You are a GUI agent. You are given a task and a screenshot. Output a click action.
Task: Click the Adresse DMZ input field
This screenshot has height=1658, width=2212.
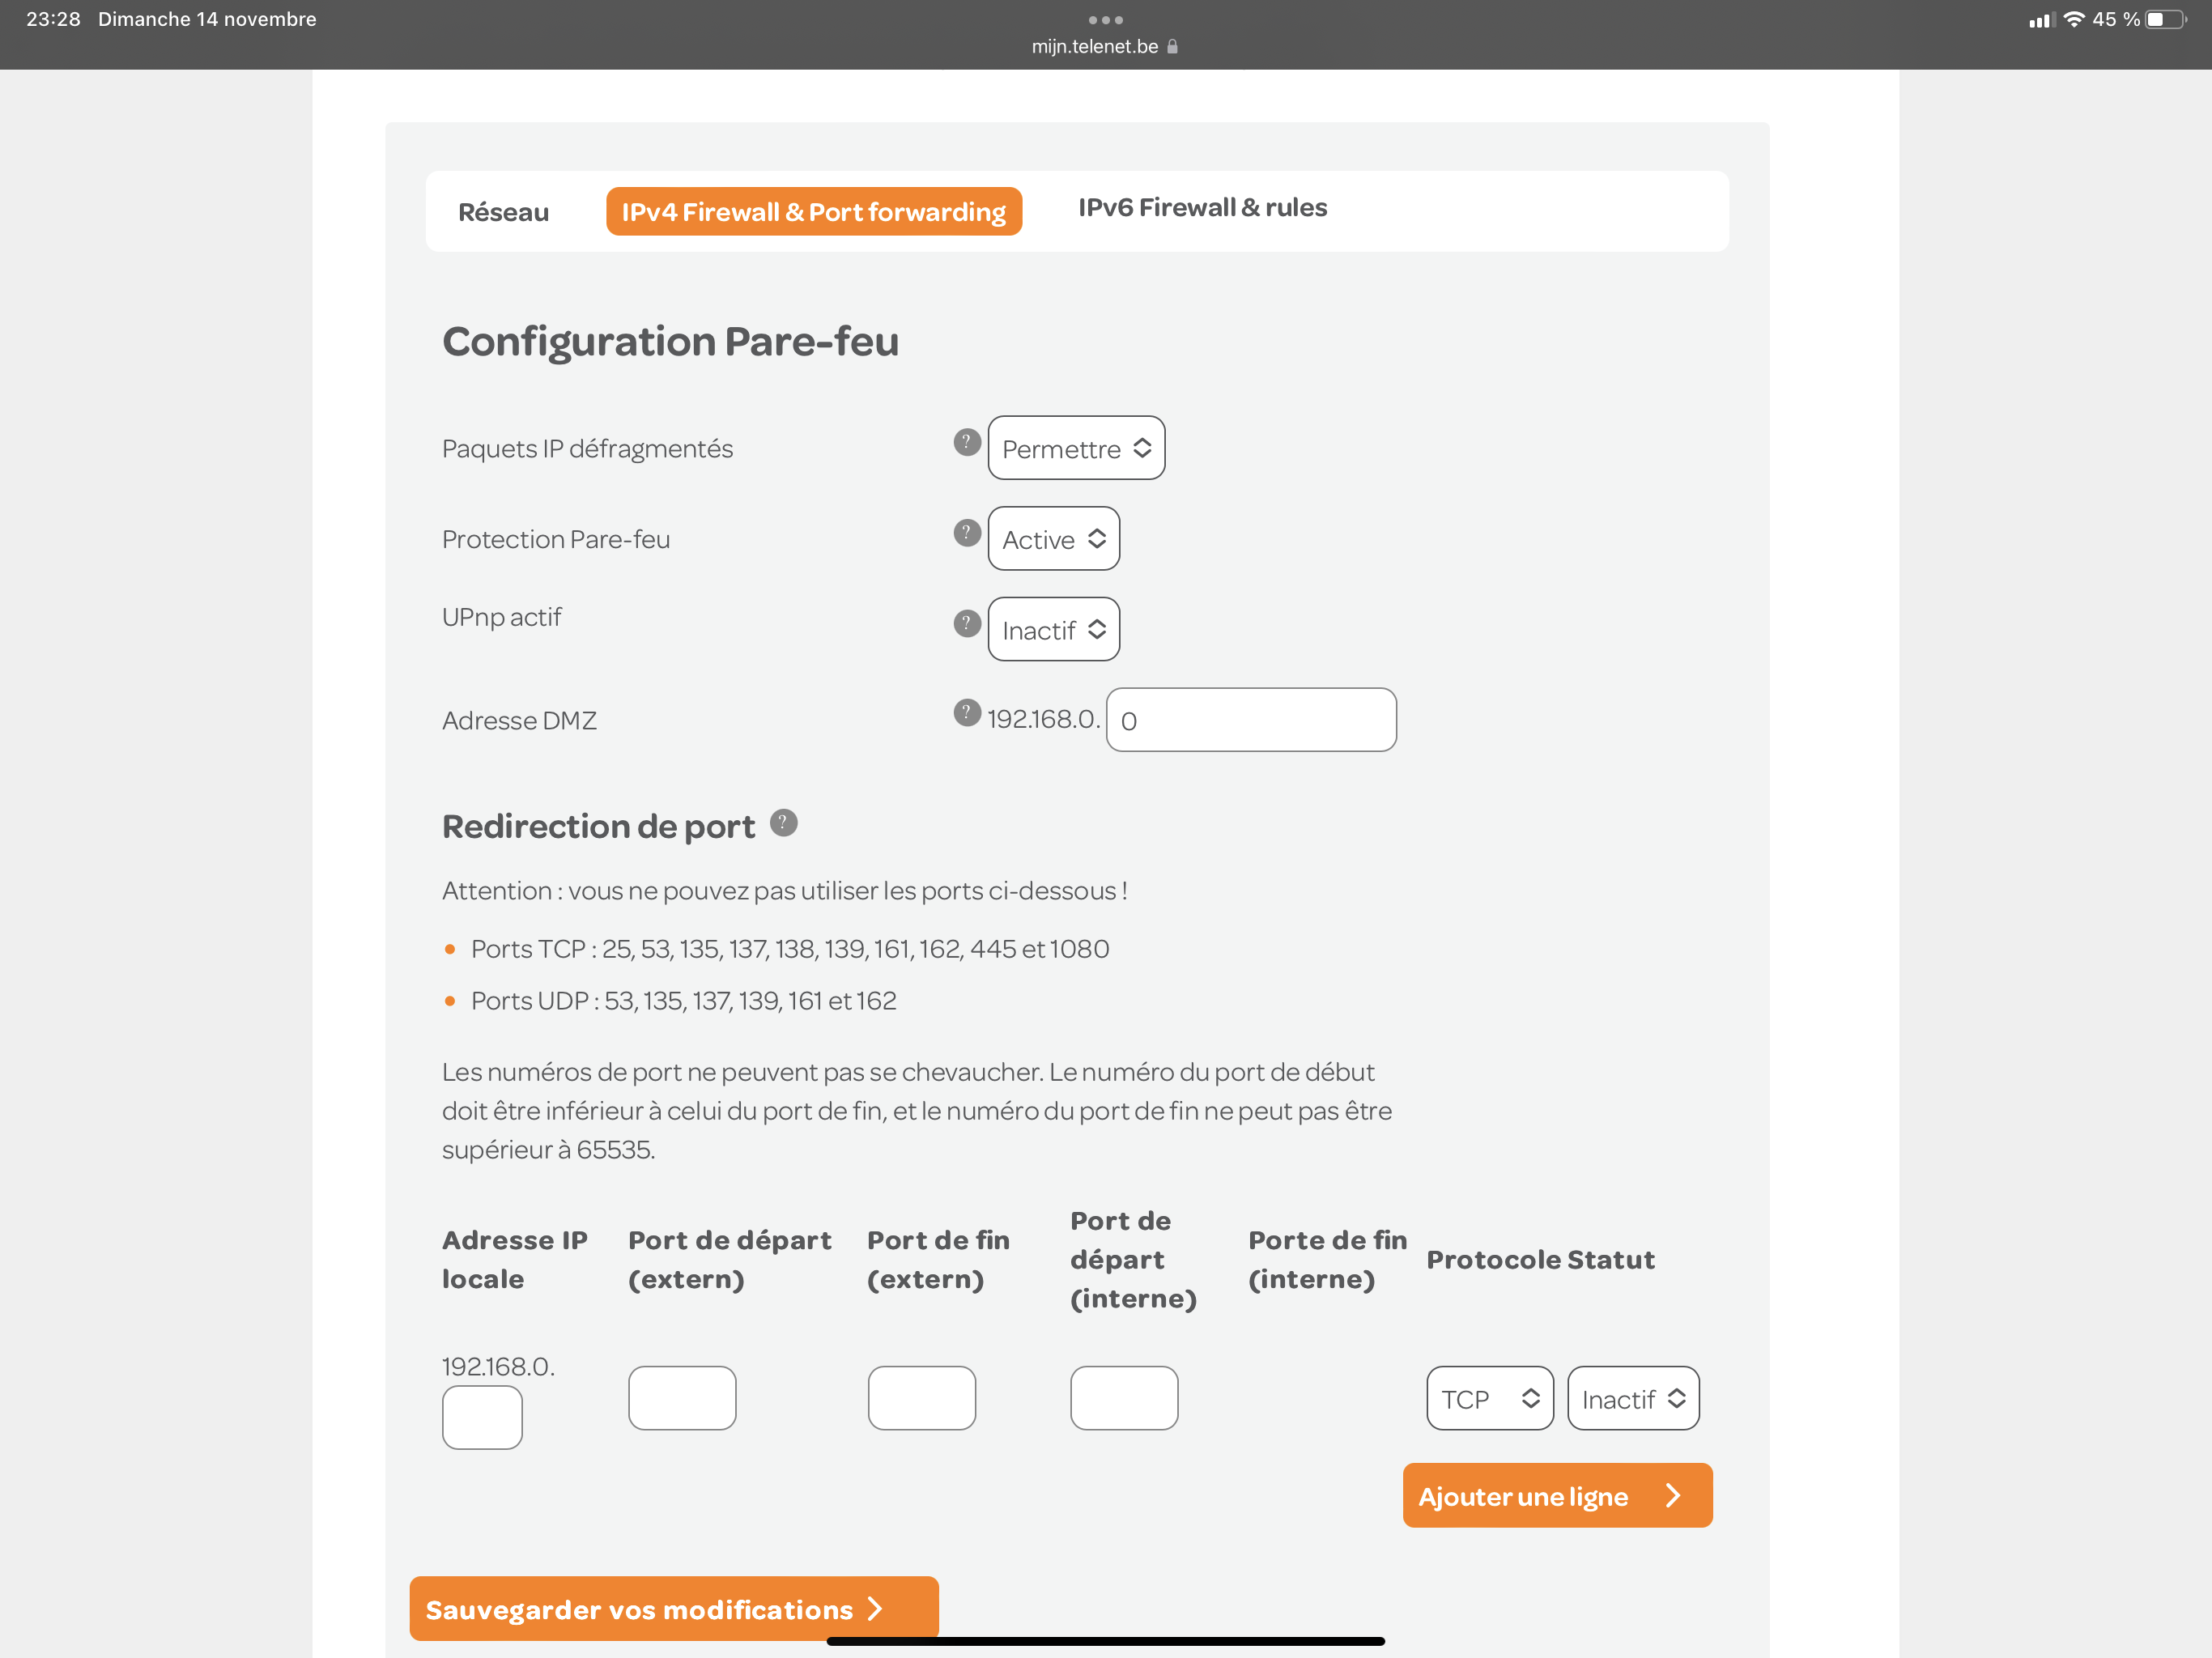pyautogui.click(x=1250, y=720)
